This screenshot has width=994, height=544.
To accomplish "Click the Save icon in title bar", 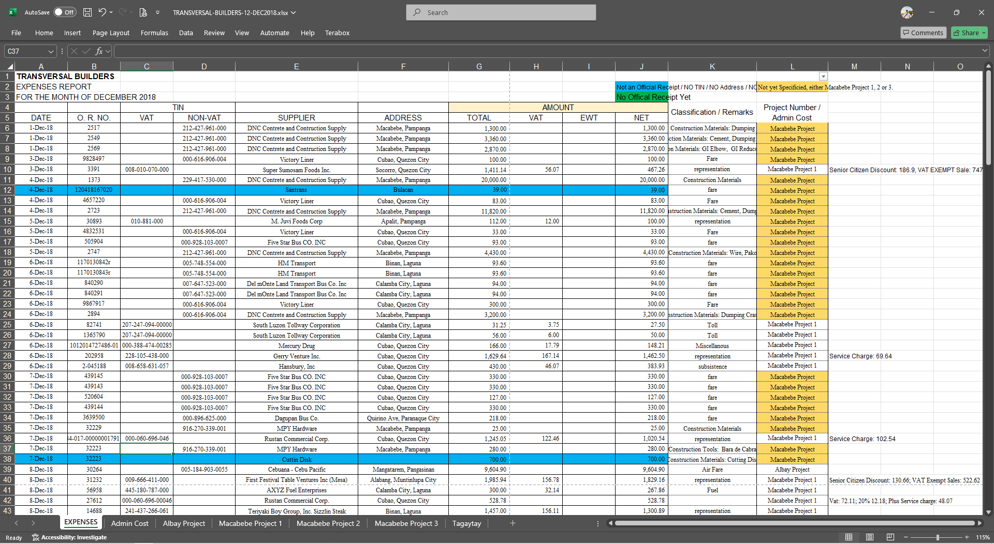I will coord(87,12).
